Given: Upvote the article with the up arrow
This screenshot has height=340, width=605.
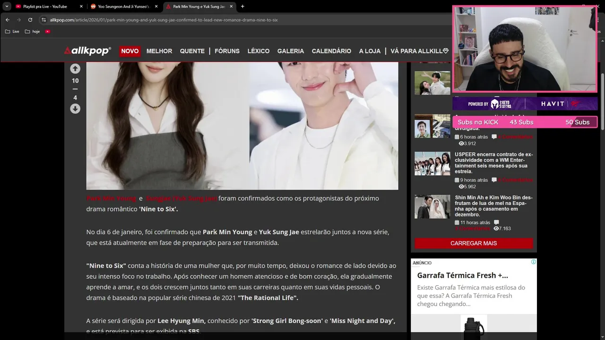Looking at the screenshot, I should click(x=75, y=68).
